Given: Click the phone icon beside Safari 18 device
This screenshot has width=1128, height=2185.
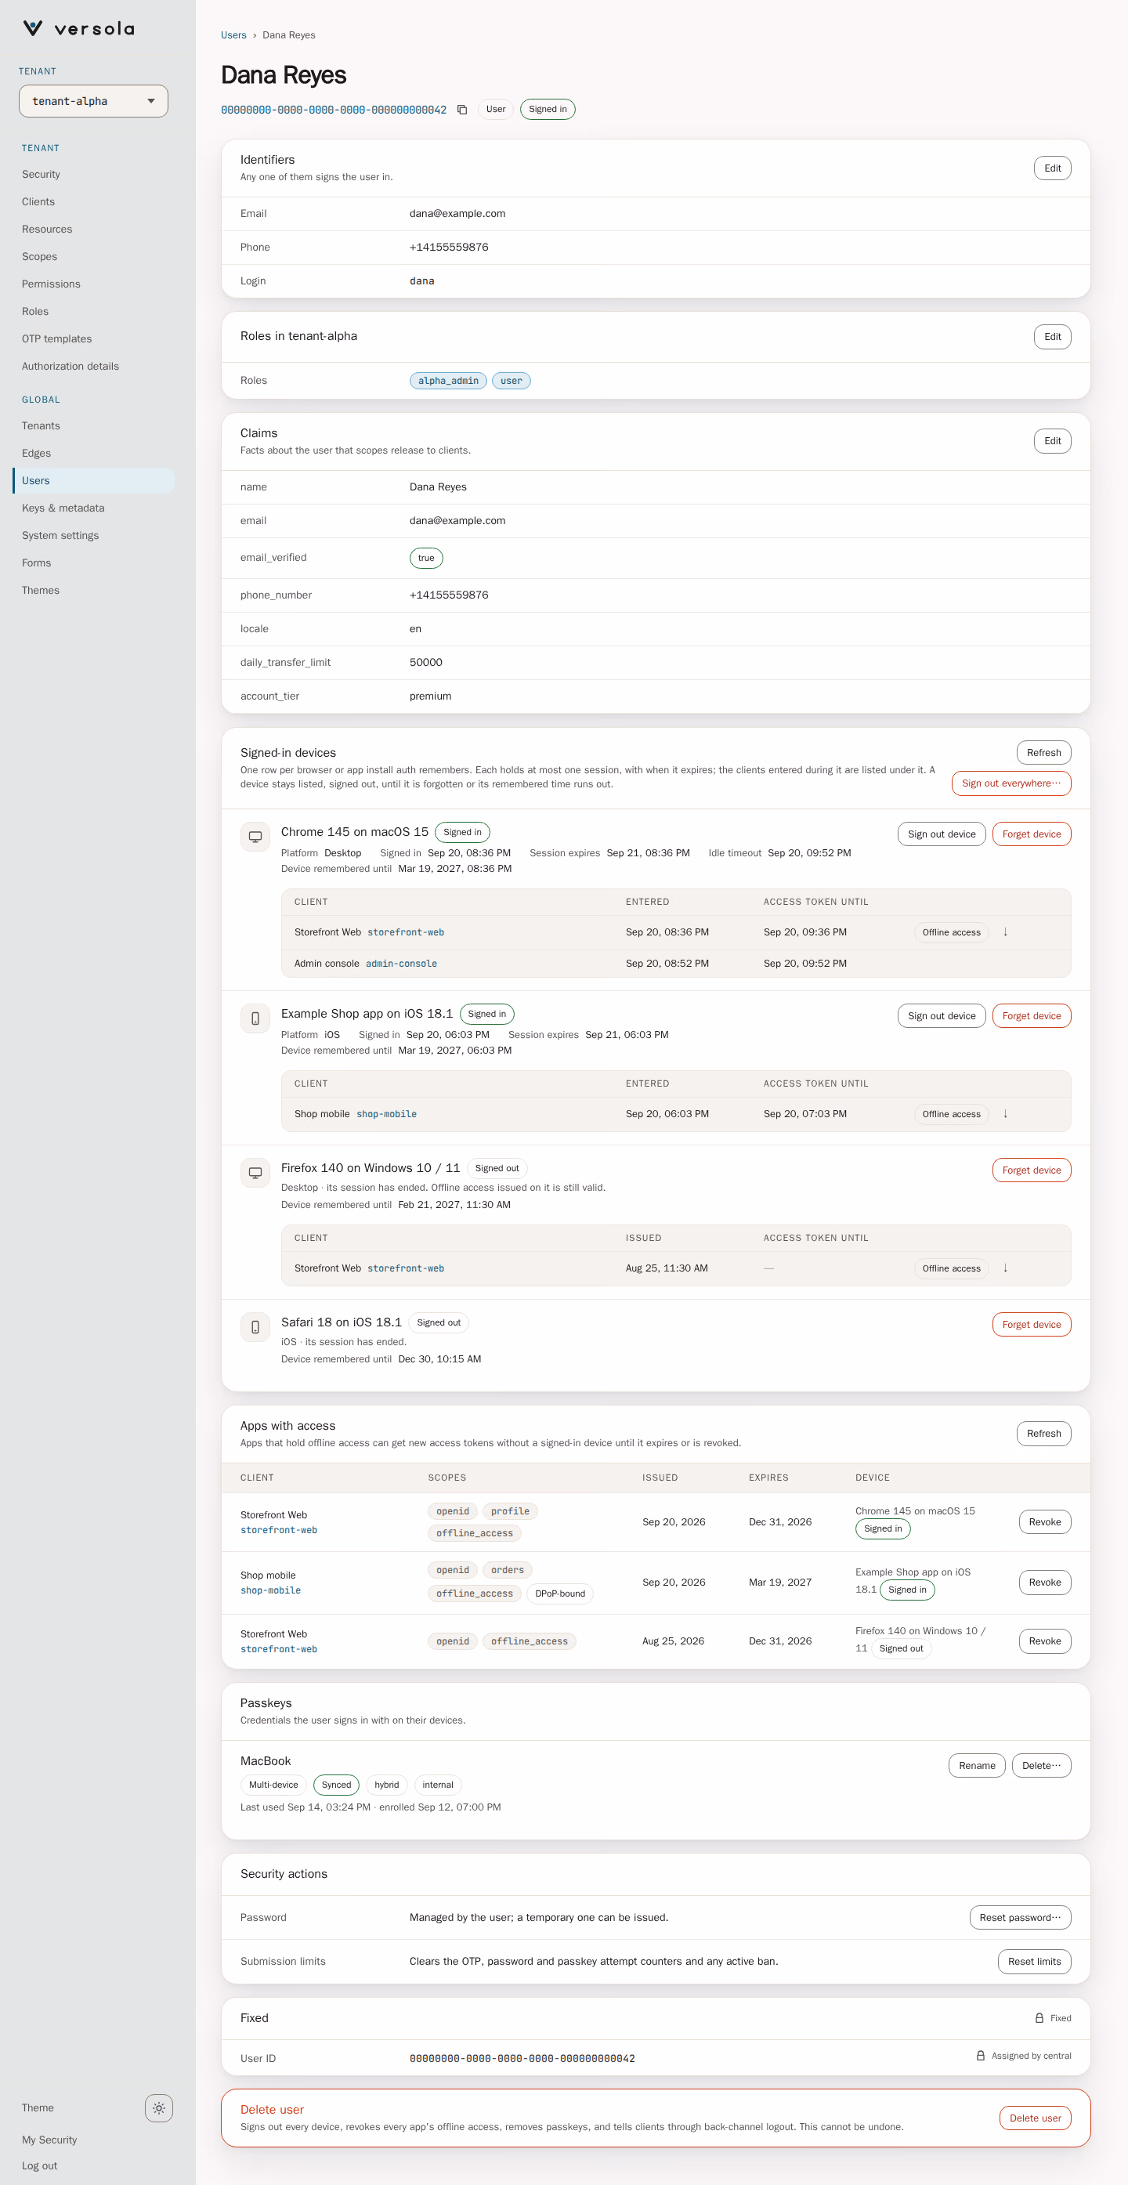Looking at the screenshot, I should pos(255,1327).
